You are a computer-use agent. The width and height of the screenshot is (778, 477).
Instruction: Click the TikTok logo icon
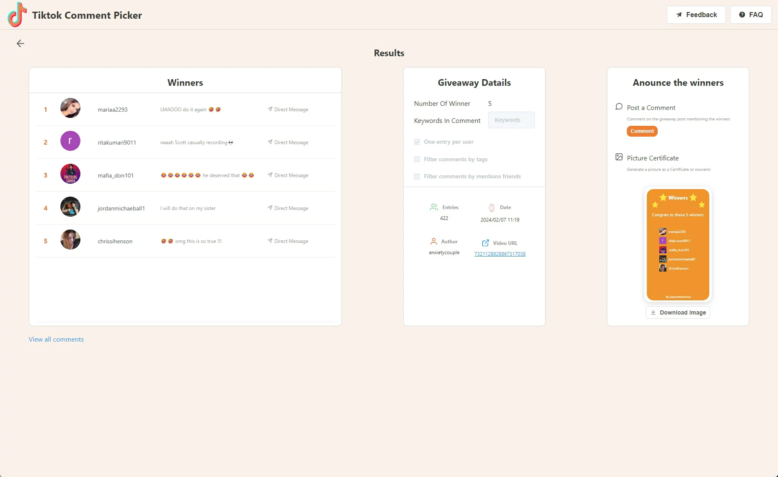17,15
